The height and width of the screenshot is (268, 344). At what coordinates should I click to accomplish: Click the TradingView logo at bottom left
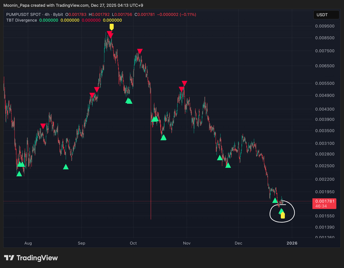[31, 258]
